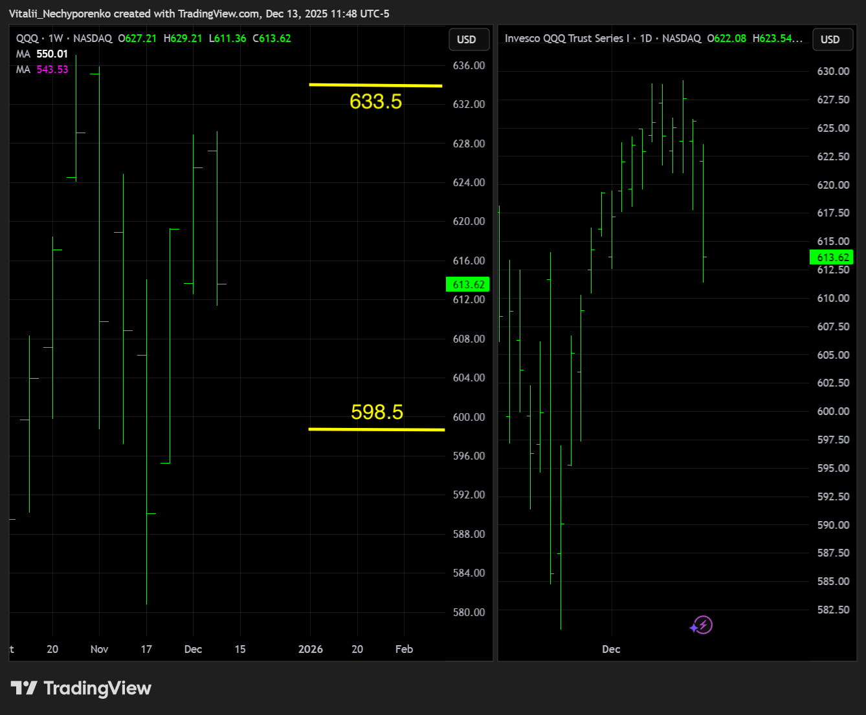Viewport: 866px width, 715px height.
Task: Select the MA 550.01 indicator legend
Action: (x=42, y=54)
